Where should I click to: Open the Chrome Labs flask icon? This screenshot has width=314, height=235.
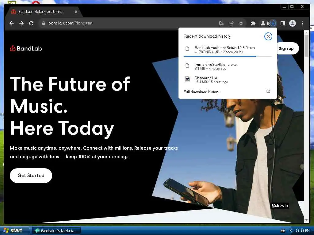click(263, 23)
